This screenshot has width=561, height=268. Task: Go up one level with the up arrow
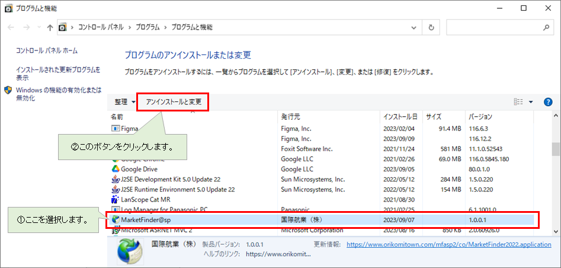click(50, 28)
